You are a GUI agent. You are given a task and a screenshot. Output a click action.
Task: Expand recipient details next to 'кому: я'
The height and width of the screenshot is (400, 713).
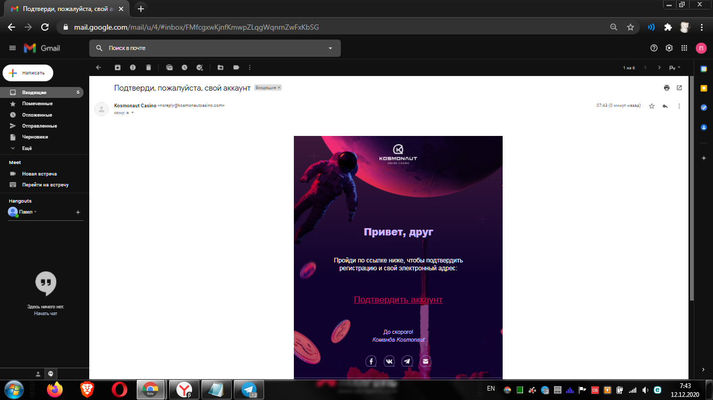tap(132, 113)
